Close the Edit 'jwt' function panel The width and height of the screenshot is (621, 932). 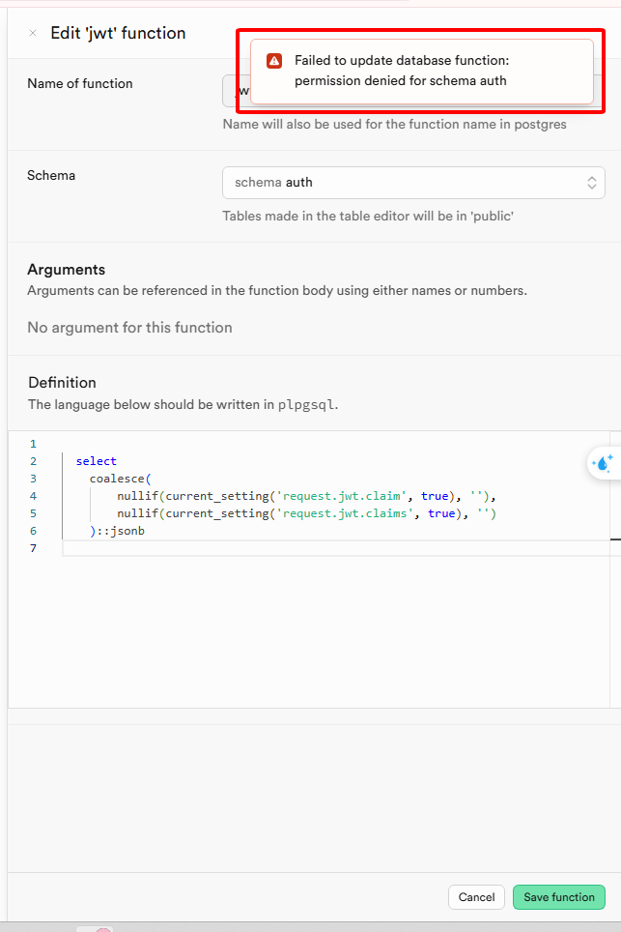point(33,33)
